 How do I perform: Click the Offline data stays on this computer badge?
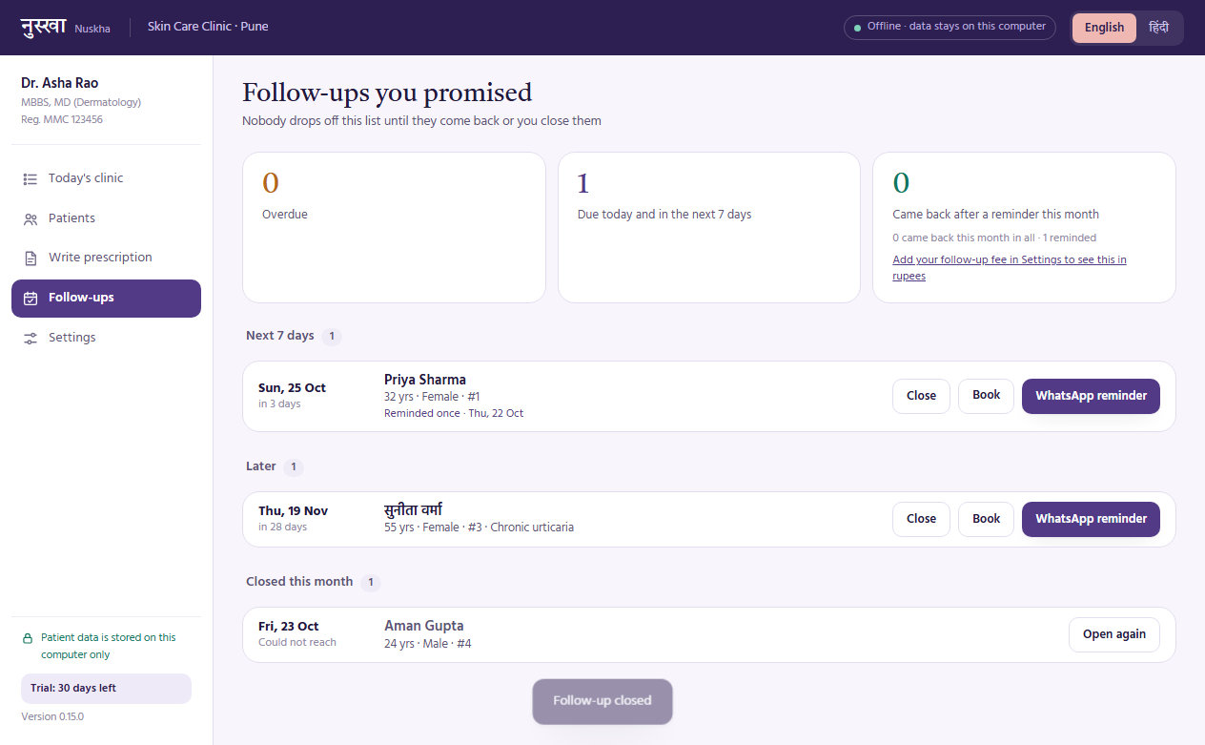950,28
